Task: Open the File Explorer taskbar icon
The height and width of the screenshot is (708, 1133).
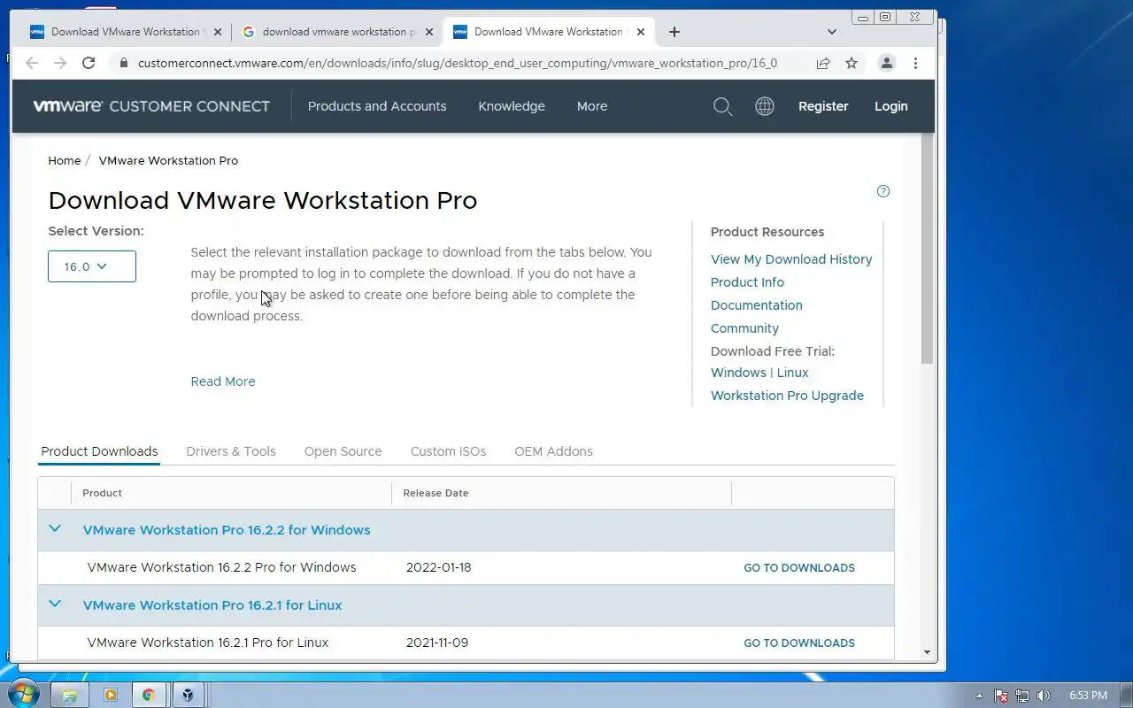Action: tap(70, 696)
